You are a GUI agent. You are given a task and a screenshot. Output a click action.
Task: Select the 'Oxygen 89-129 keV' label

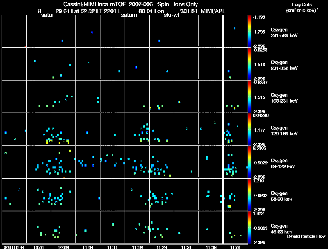tap(283, 164)
